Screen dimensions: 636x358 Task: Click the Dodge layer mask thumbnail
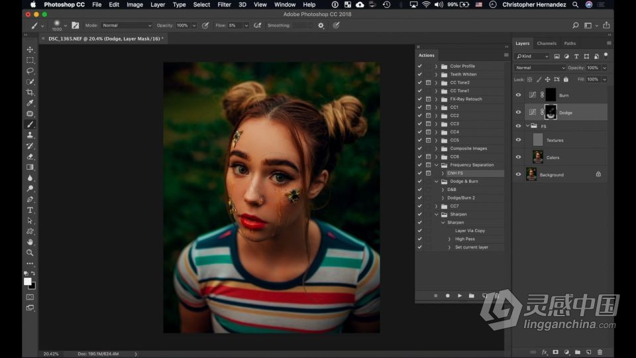(551, 112)
